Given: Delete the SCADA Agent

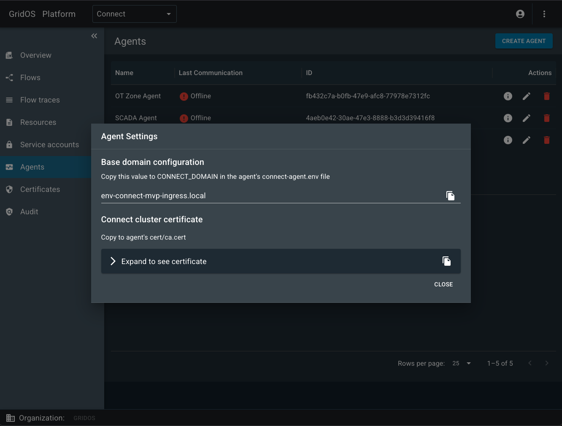Looking at the screenshot, I should coord(547,118).
